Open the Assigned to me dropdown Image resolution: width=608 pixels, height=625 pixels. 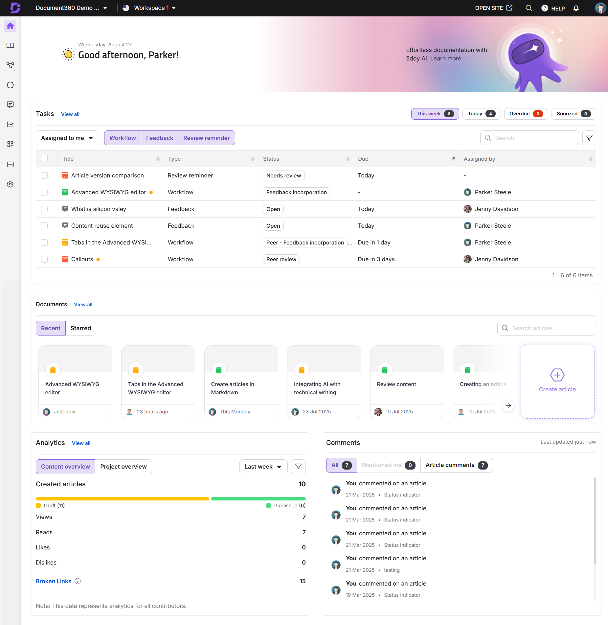[x=67, y=138]
